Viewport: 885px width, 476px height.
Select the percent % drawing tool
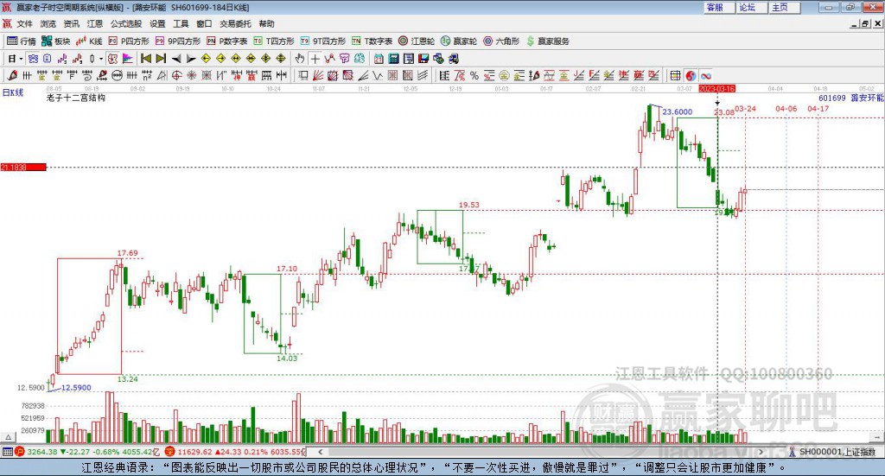(x=474, y=75)
